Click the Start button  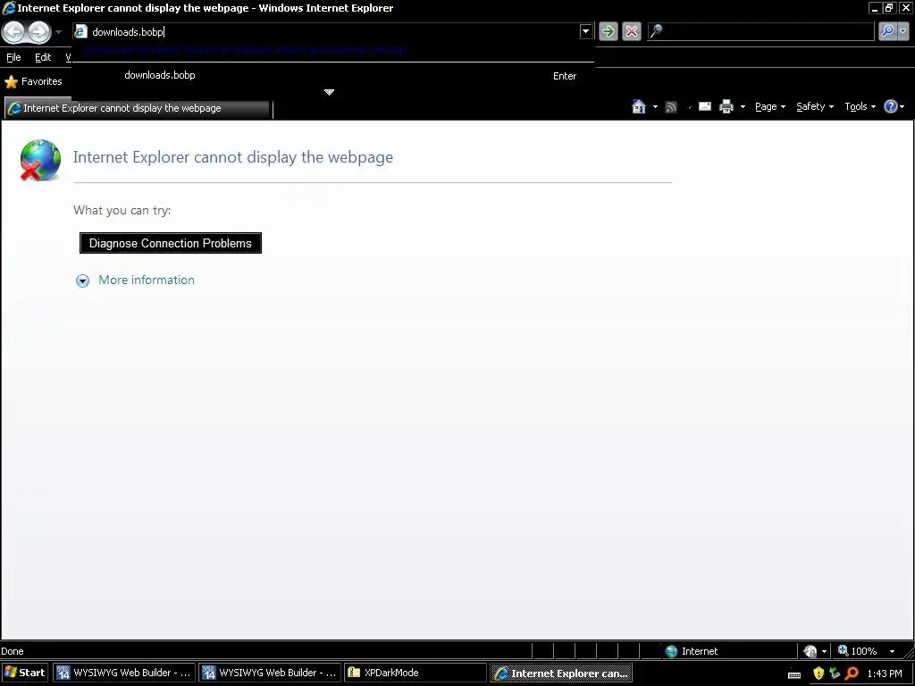point(24,673)
